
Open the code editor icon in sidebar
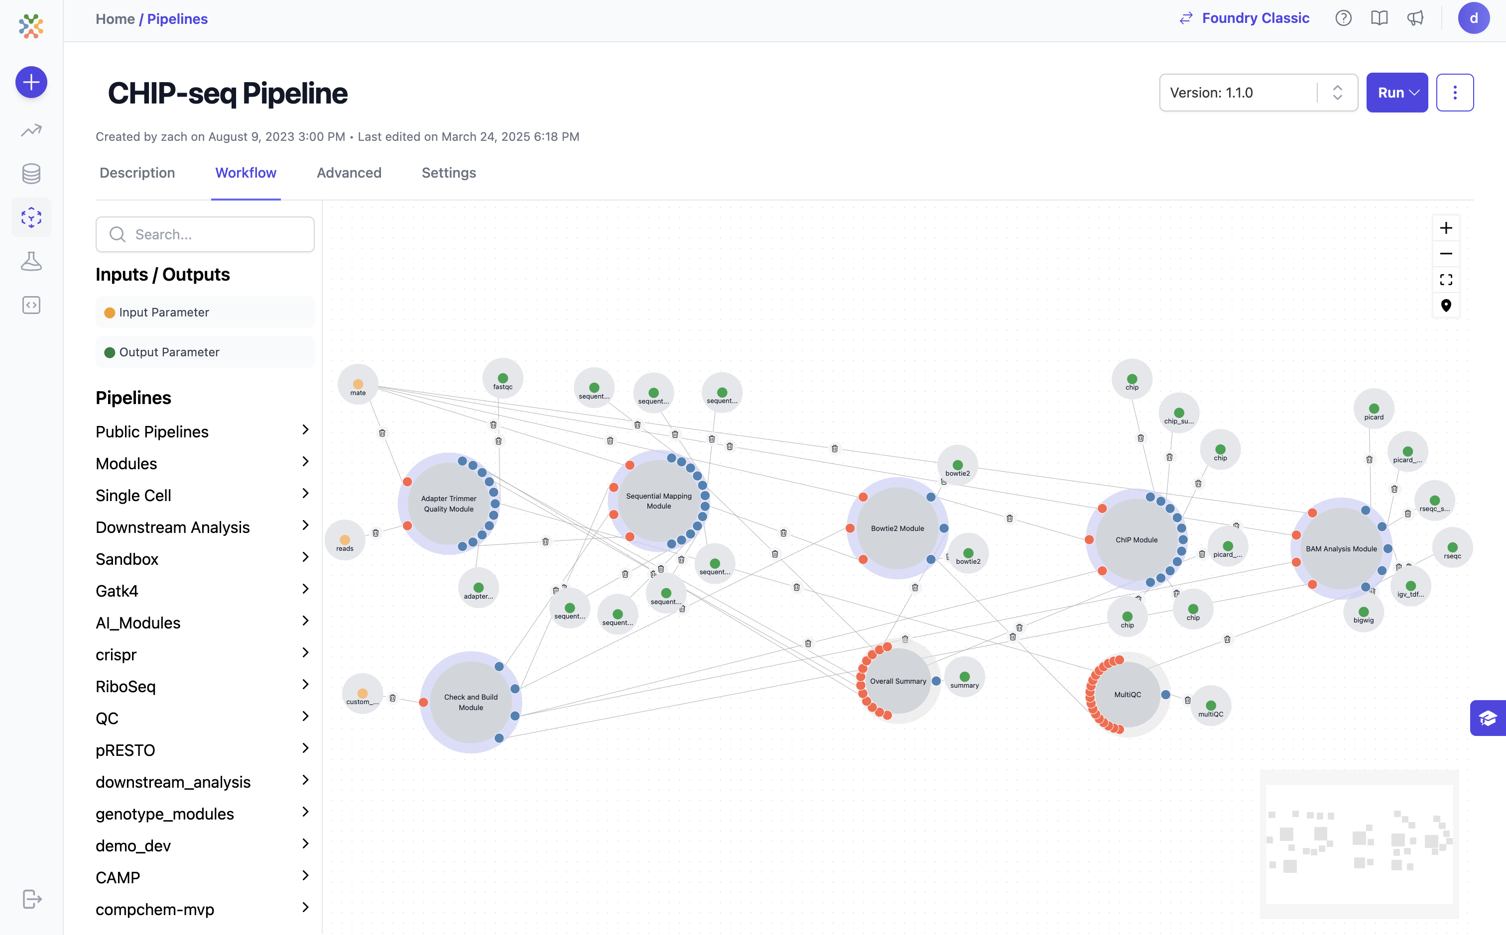pos(31,305)
